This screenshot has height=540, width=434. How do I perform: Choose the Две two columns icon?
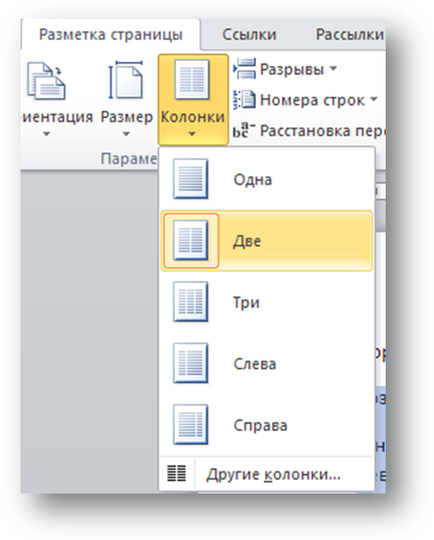pyautogui.click(x=191, y=240)
